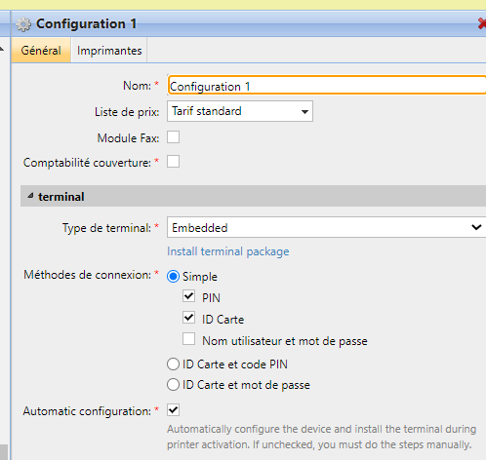Click the Install terminal package link
Viewport: 486px width, 460px height.
coord(228,251)
